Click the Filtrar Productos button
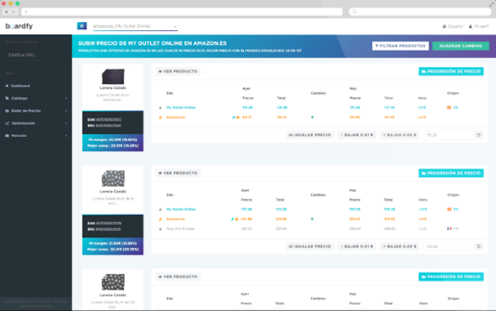This screenshot has width=496, height=311. pyautogui.click(x=400, y=46)
